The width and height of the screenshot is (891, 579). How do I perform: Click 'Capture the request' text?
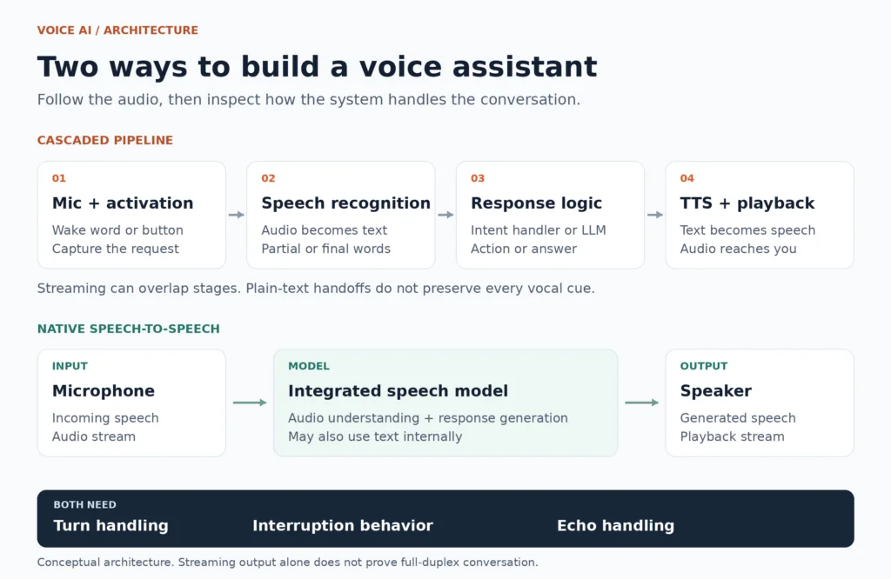[x=116, y=249]
